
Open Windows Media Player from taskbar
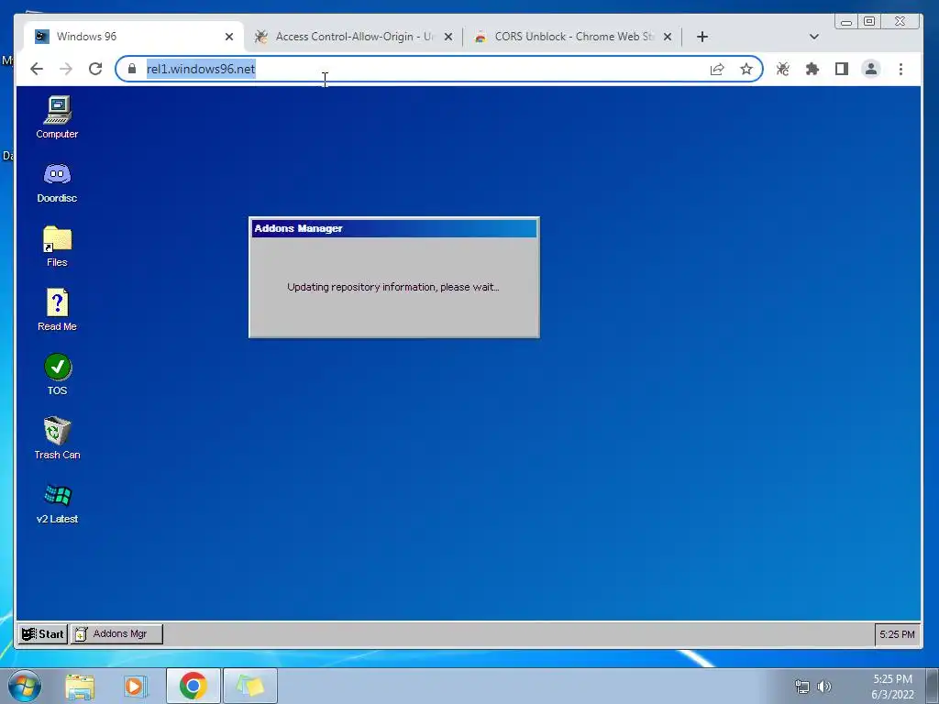(x=136, y=686)
